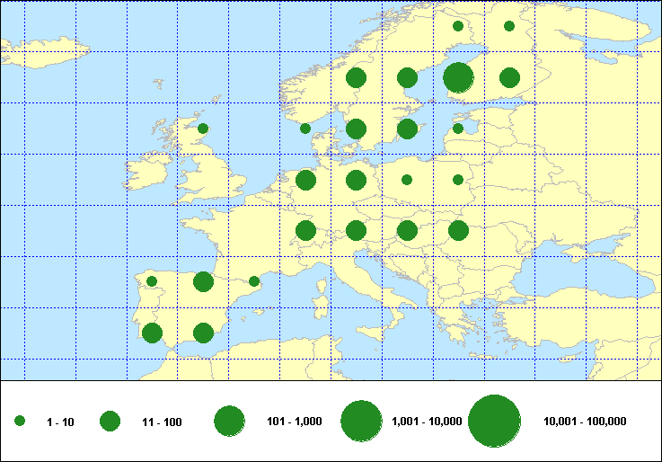
Task: Click the small dot on Spain's northeast coast
Action: pyautogui.click(x=254, y=281)
